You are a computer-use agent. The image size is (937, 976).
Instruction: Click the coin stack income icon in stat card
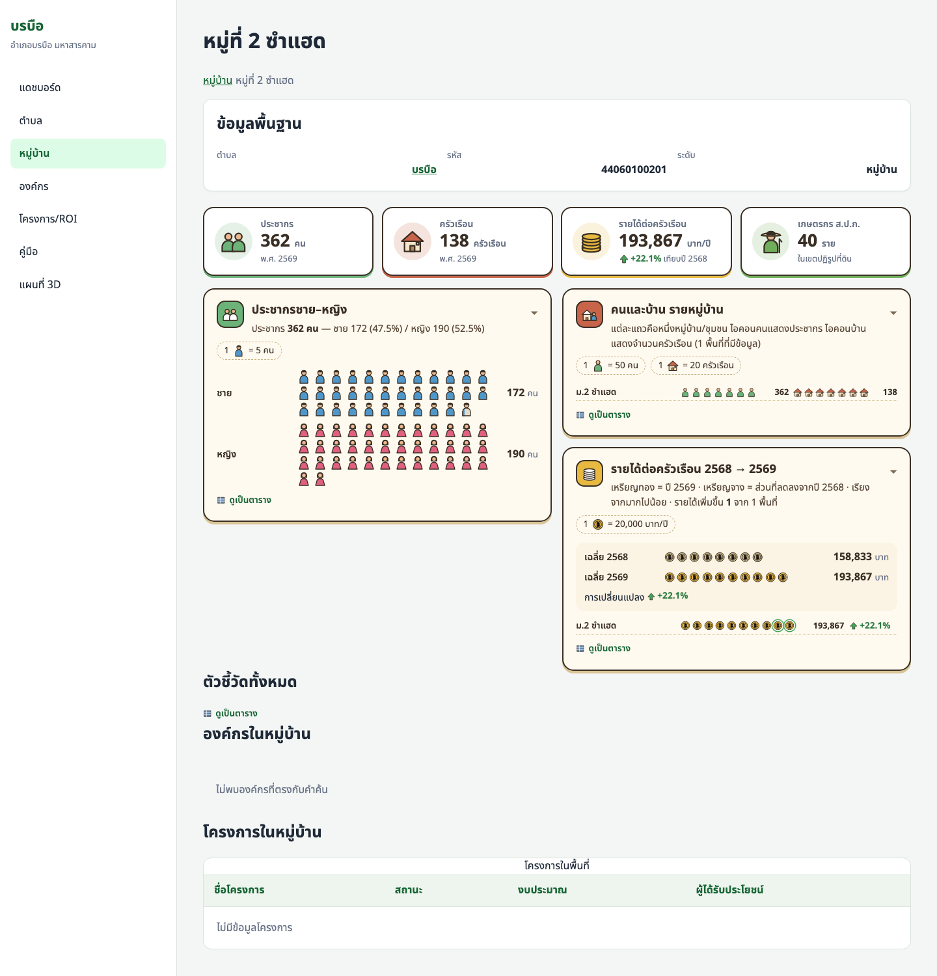tap(591, 241)
